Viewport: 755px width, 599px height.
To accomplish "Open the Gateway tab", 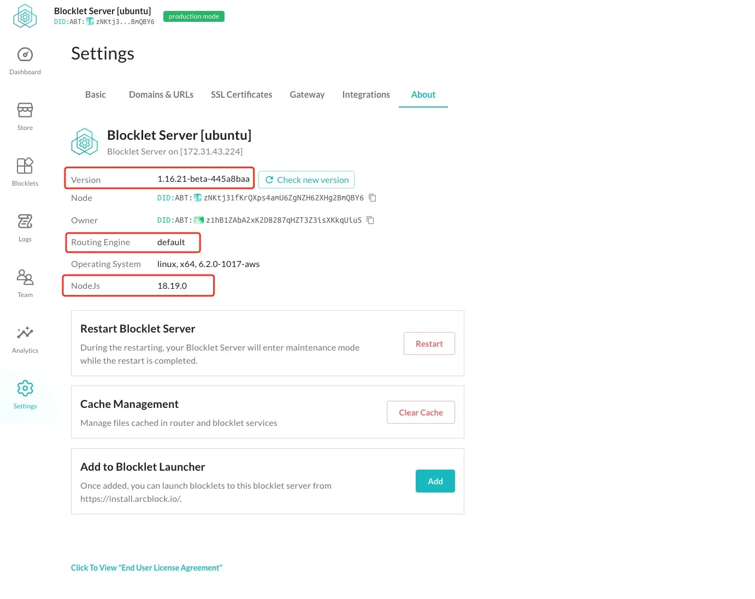I will coord(307,94).
